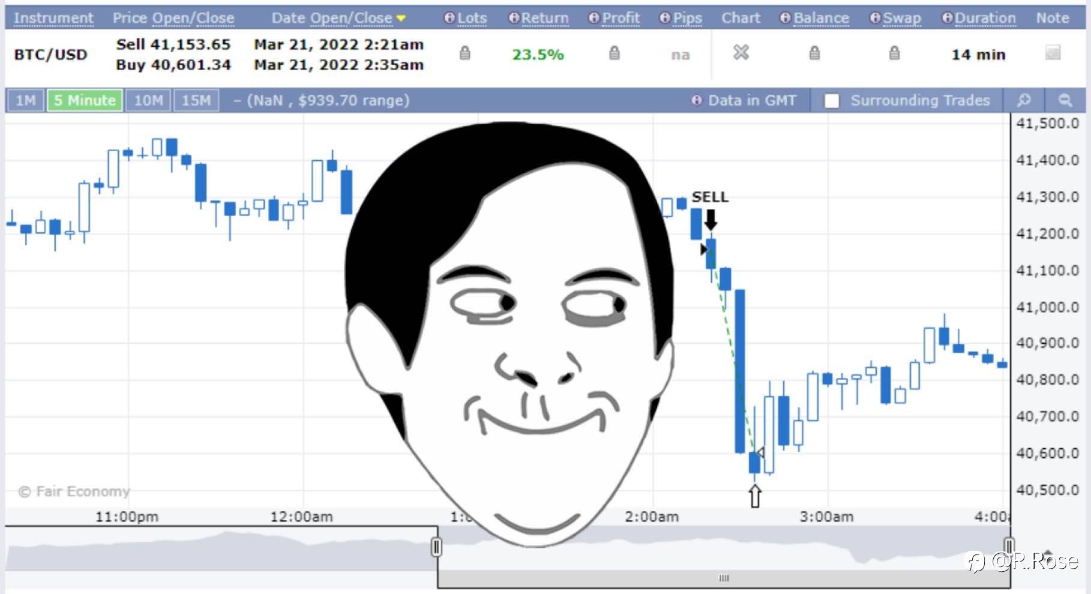The width and height of the screenshot is (1091, 594).
Task: Click the 3:00am time axis label
Action: pos(826,517)
